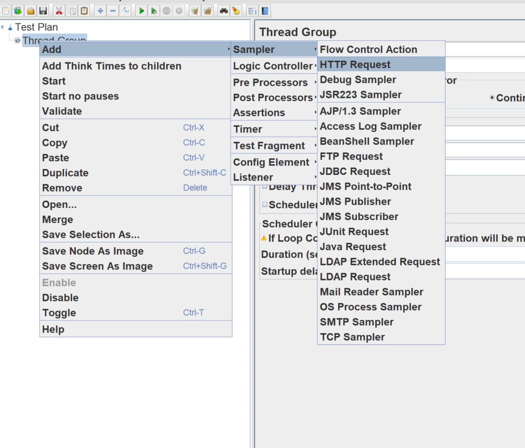Click the Save test plan icon
Screen dimensions: 525x448
coord(43,11)
